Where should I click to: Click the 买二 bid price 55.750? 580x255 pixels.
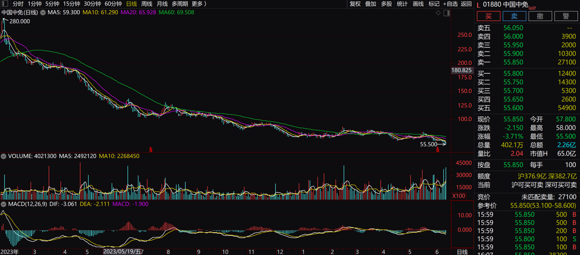[513, 82]
